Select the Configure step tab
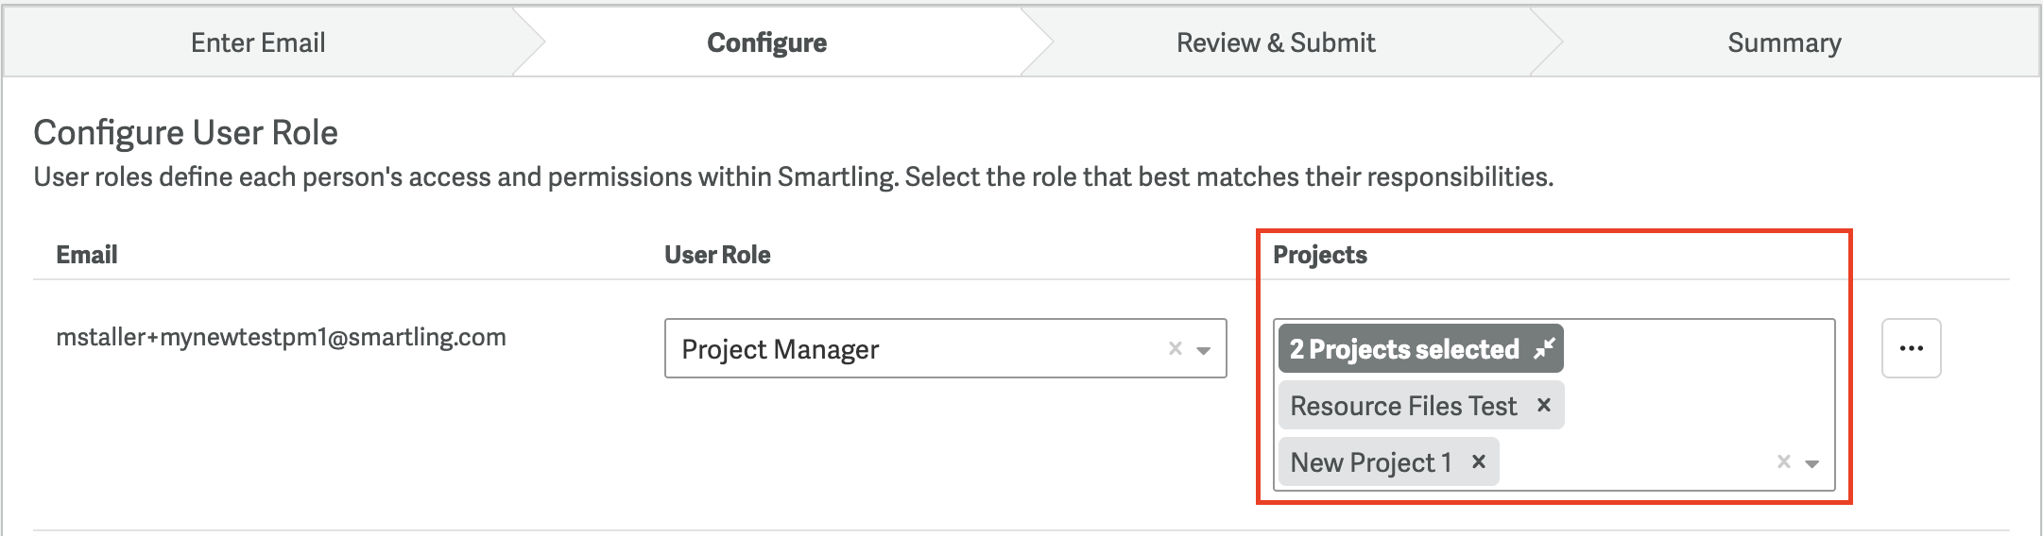The width and height of the screenshot is (2043, 536). 766,42
